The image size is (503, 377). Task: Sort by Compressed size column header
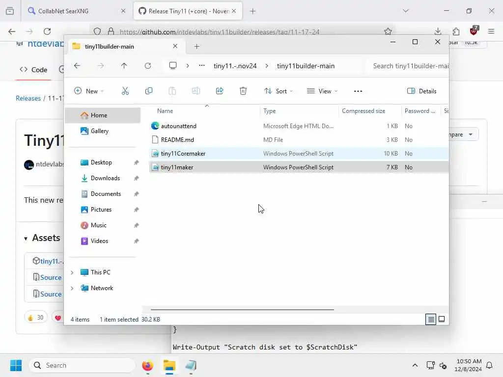[363, 111]
